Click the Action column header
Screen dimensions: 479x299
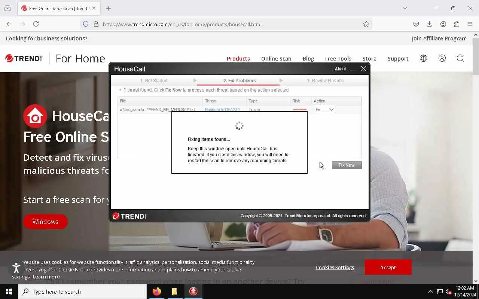[336, 101]
